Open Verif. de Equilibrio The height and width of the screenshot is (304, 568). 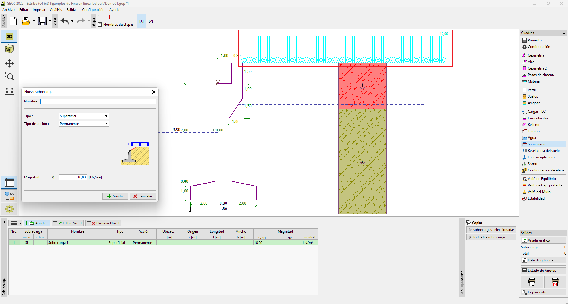543,179
